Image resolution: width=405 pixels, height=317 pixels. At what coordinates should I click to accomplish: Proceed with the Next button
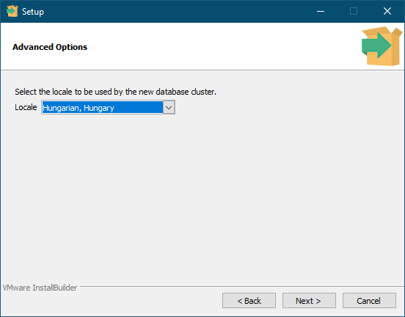click(x=309, y=301)
